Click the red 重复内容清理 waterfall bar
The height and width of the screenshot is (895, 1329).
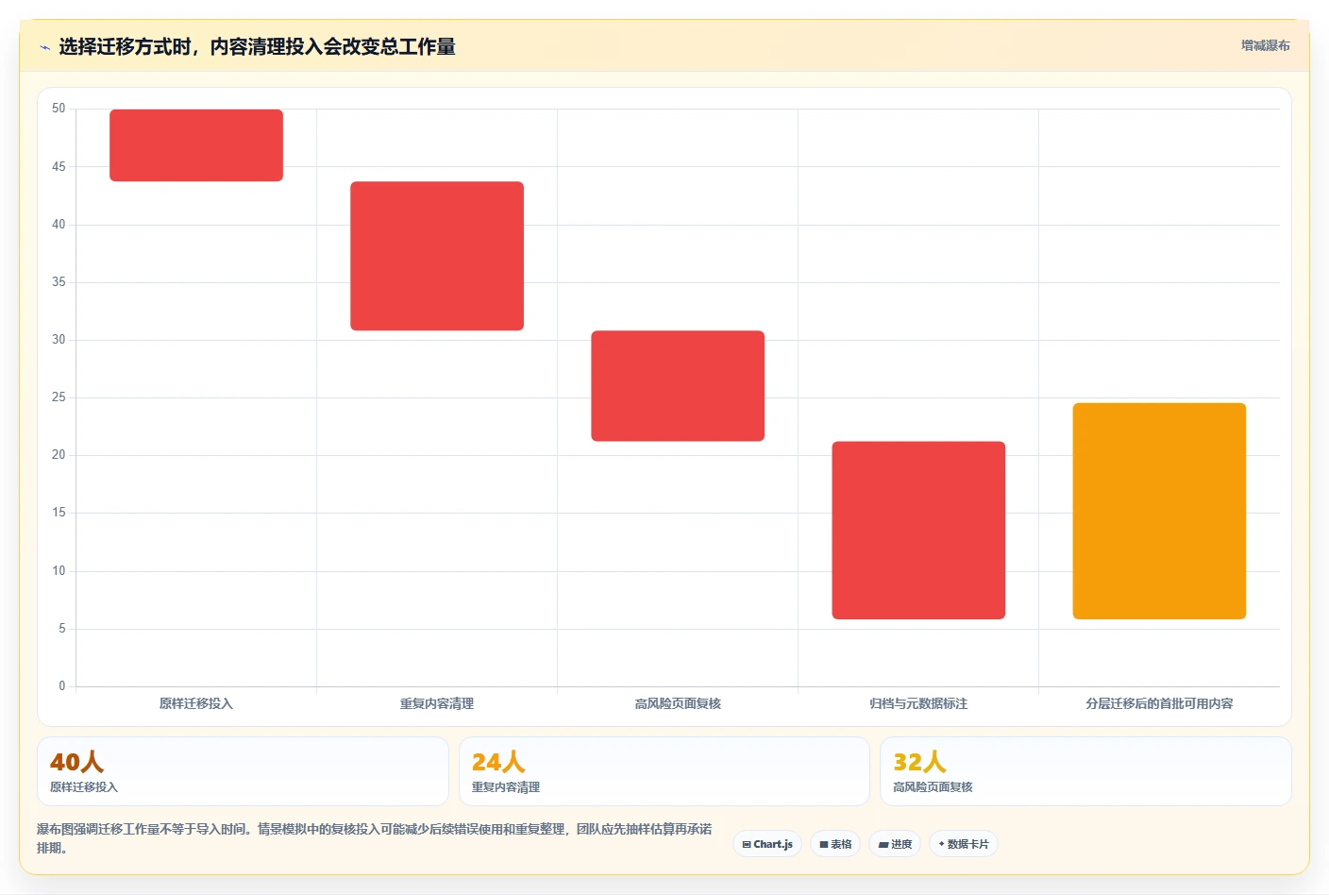pos(437,256)
